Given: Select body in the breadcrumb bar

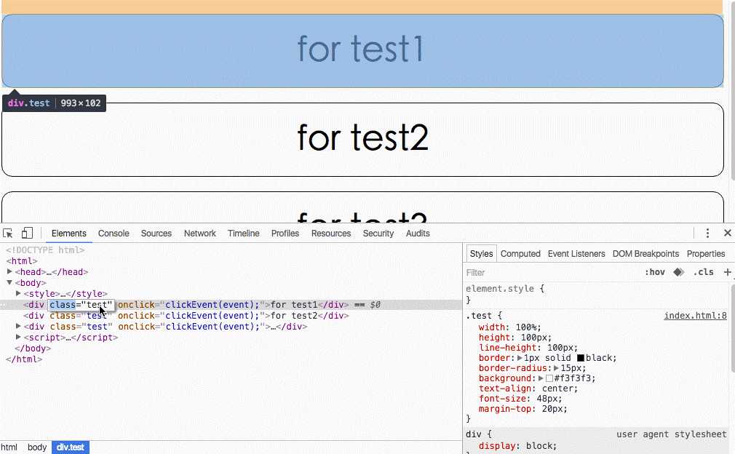Looking at the screenshot, I should [37, 447].
